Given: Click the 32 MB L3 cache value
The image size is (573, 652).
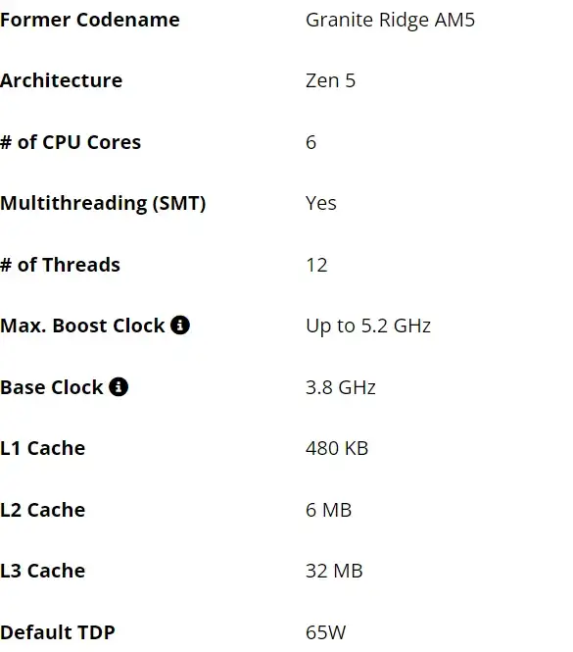Looking at the screenshot, I should (x=334, y=571).
